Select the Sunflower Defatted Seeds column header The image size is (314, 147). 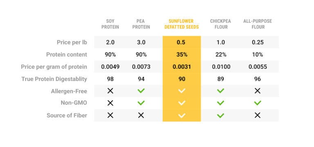(x=182, y=24)
